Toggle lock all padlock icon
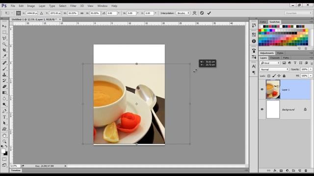This screenshot has height=176, width=314. 284,76
